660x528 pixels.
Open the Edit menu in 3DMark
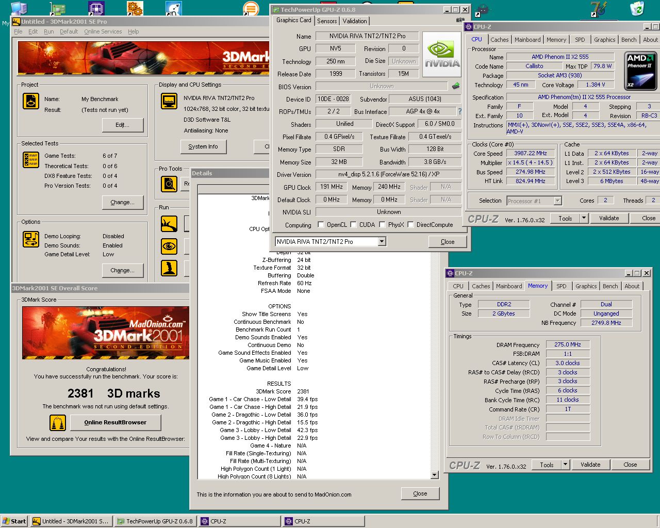pyautogui.click(x=33, y=31)
